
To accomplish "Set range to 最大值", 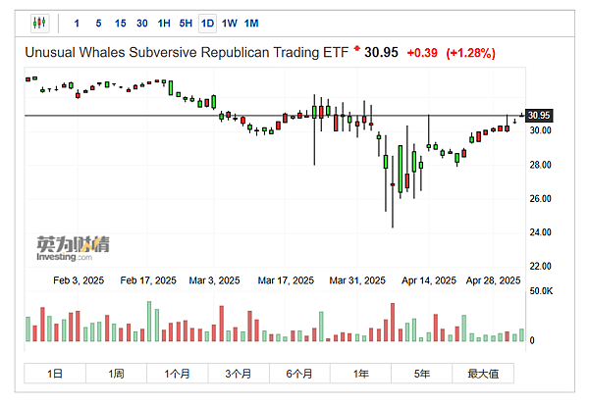I will pyautogui.click(x=483, y=374).
